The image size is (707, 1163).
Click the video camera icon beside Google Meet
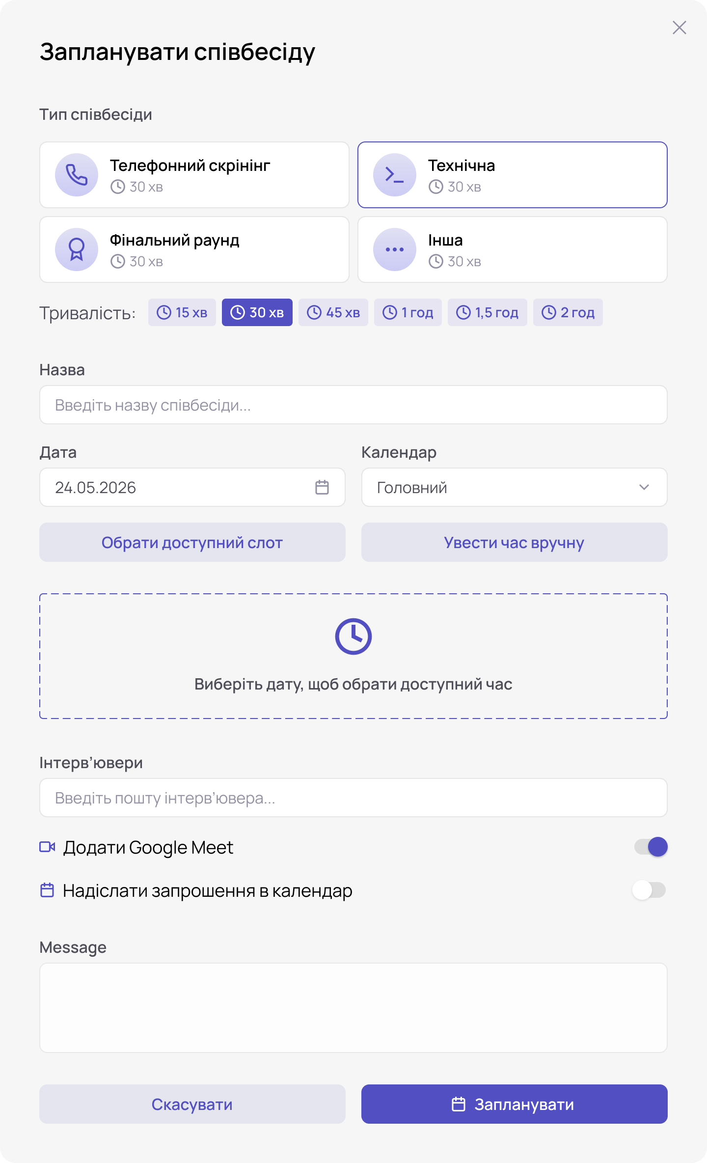[x=47, y=847]
